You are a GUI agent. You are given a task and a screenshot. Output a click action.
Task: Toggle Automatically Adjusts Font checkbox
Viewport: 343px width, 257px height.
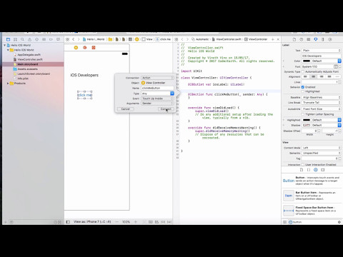point(303,71)
